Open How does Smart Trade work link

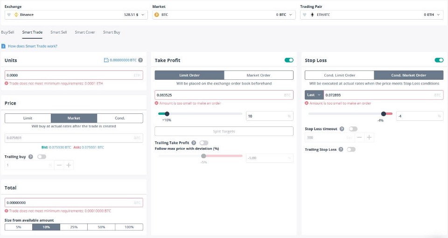click(x=33, y=46)
